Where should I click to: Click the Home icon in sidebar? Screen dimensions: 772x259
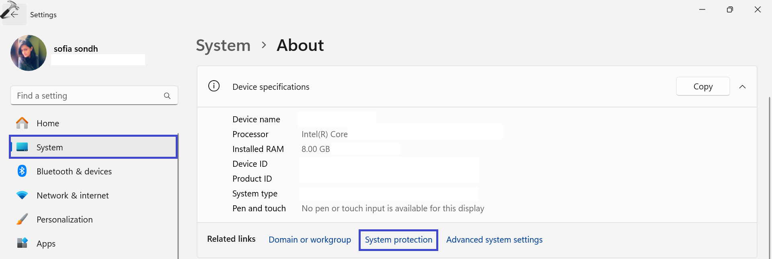(22, 123)
